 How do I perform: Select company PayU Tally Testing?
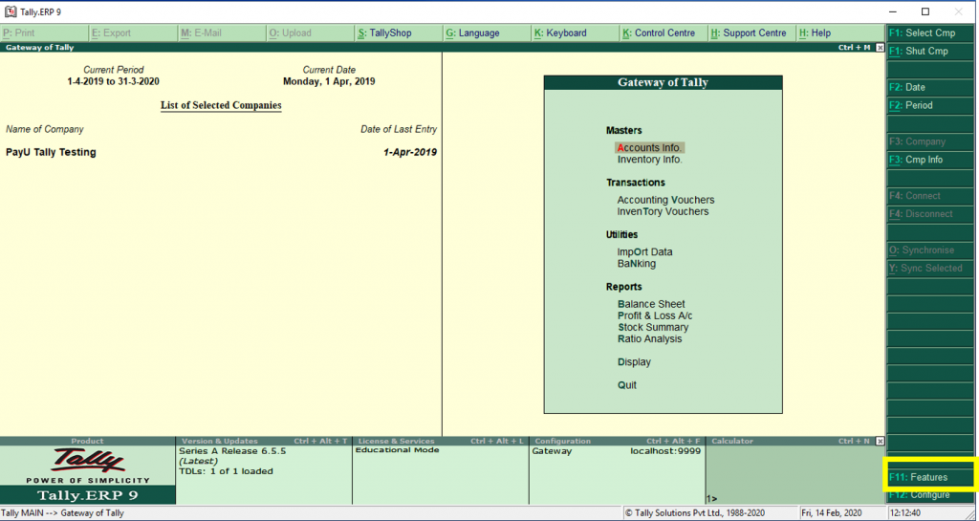[x=52, y=152]
